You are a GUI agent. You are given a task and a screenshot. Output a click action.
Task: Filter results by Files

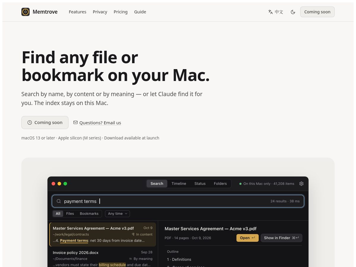(x=70, y=214)
